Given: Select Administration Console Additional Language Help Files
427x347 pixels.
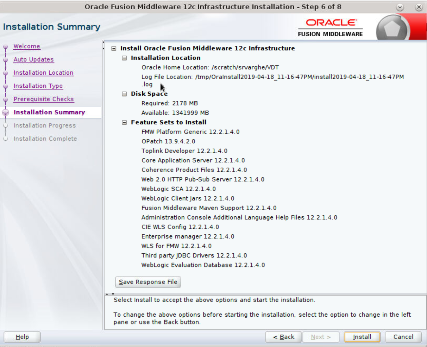Looking at the screenshot, I should click(x=239, y=218).
